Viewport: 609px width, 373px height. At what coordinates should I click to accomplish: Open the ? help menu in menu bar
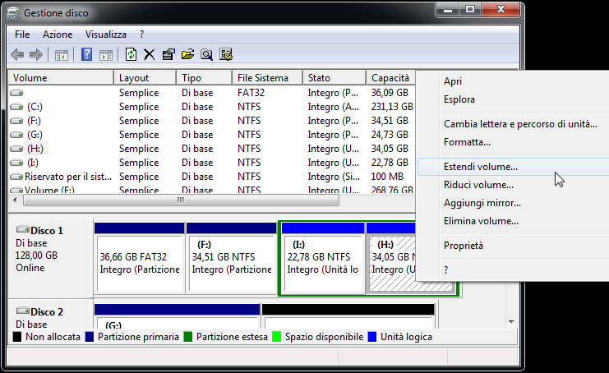[x=141, y=35]
